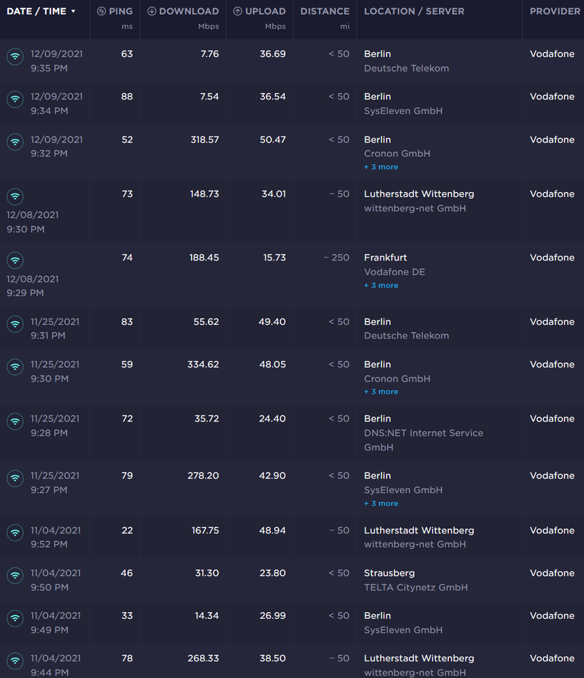Click wifi icon for 12/09/2021 9:34 PM

(x=15, y=99)
